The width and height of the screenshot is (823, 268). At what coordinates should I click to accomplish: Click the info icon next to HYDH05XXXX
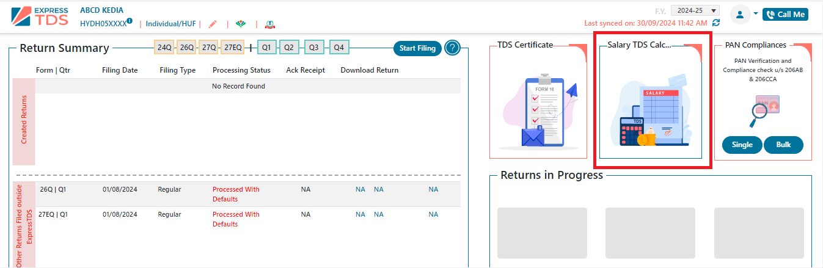[130, 21]
